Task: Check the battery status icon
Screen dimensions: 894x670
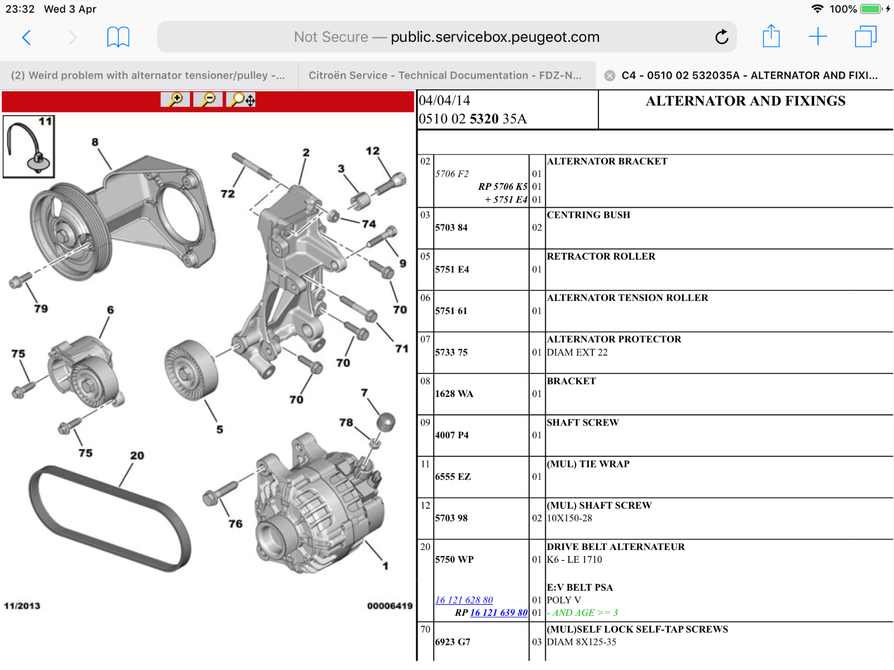Action: [x=871, y=9]
